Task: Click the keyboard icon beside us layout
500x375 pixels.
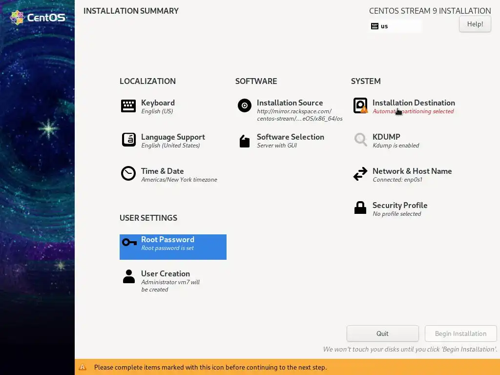Action: pos(375,26)
